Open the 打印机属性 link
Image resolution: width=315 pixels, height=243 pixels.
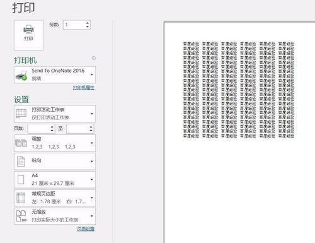click(84, 88)
